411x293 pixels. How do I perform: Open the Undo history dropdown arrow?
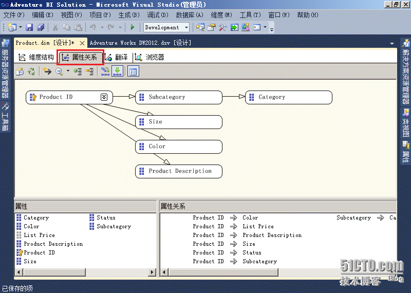pos(102,27)
